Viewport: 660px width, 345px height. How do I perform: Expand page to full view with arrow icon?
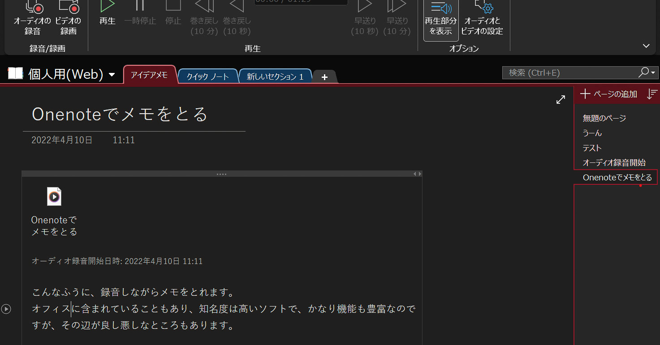click(x=561, y=100)
